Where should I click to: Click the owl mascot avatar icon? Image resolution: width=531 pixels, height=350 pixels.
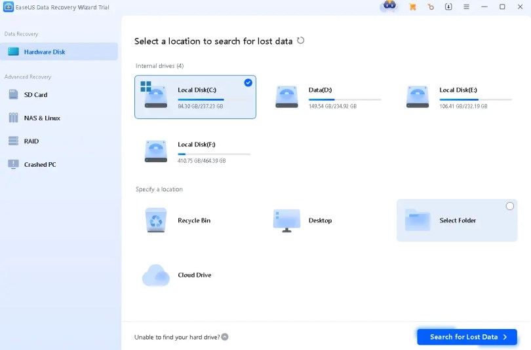point(389,6)
